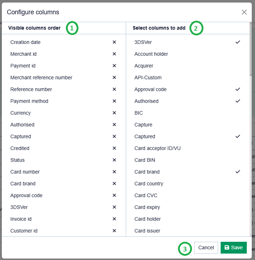The image size is (255, 260).
Task: Remove Card number column using X icon
Action: click(114, 172)
